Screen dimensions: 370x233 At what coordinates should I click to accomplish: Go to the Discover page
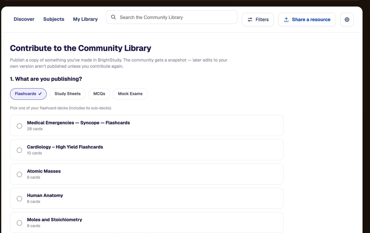[x=24, y=19]
